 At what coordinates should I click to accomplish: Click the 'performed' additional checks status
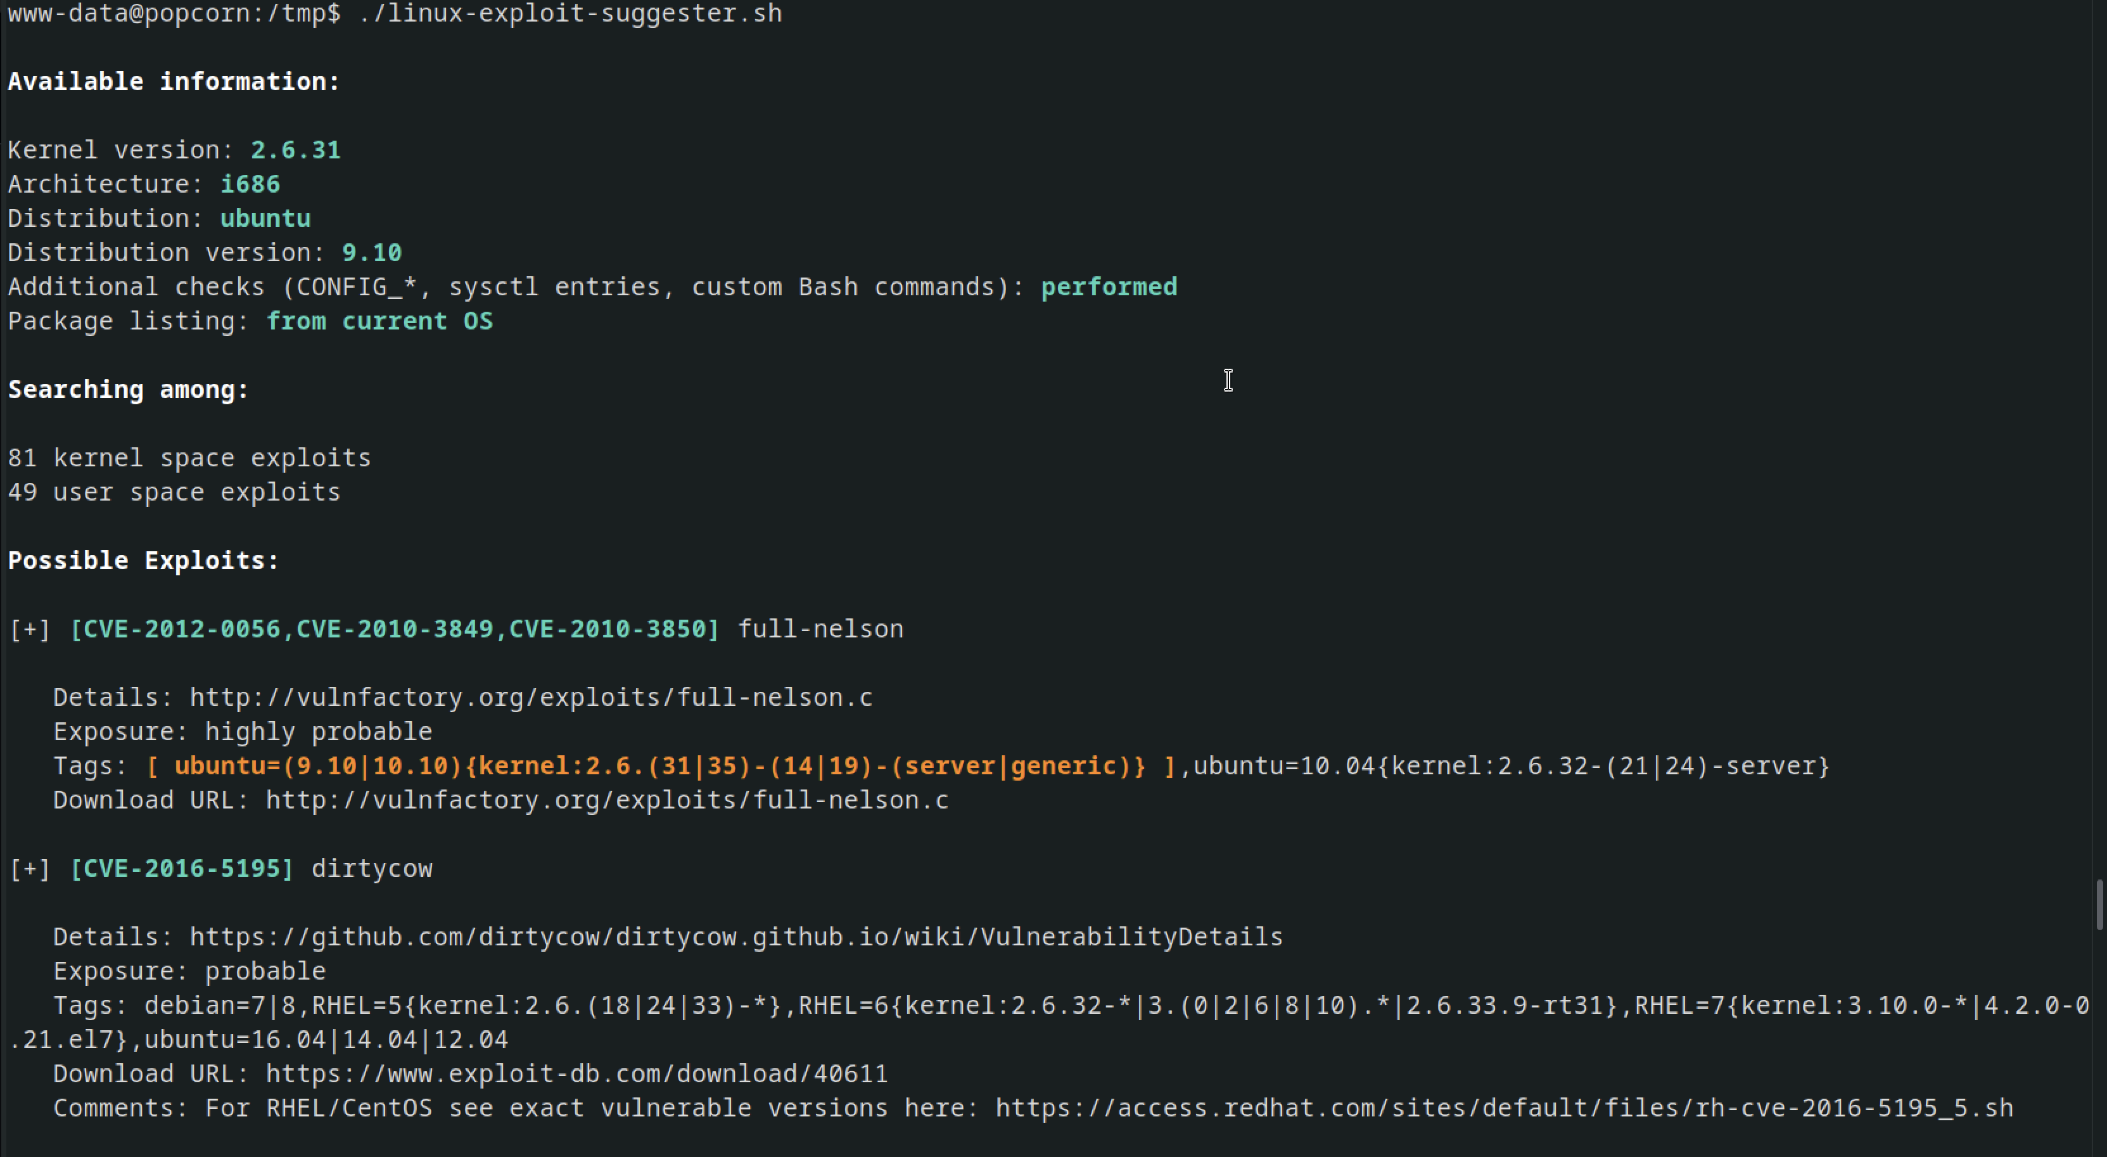[x=1109, y=287]
